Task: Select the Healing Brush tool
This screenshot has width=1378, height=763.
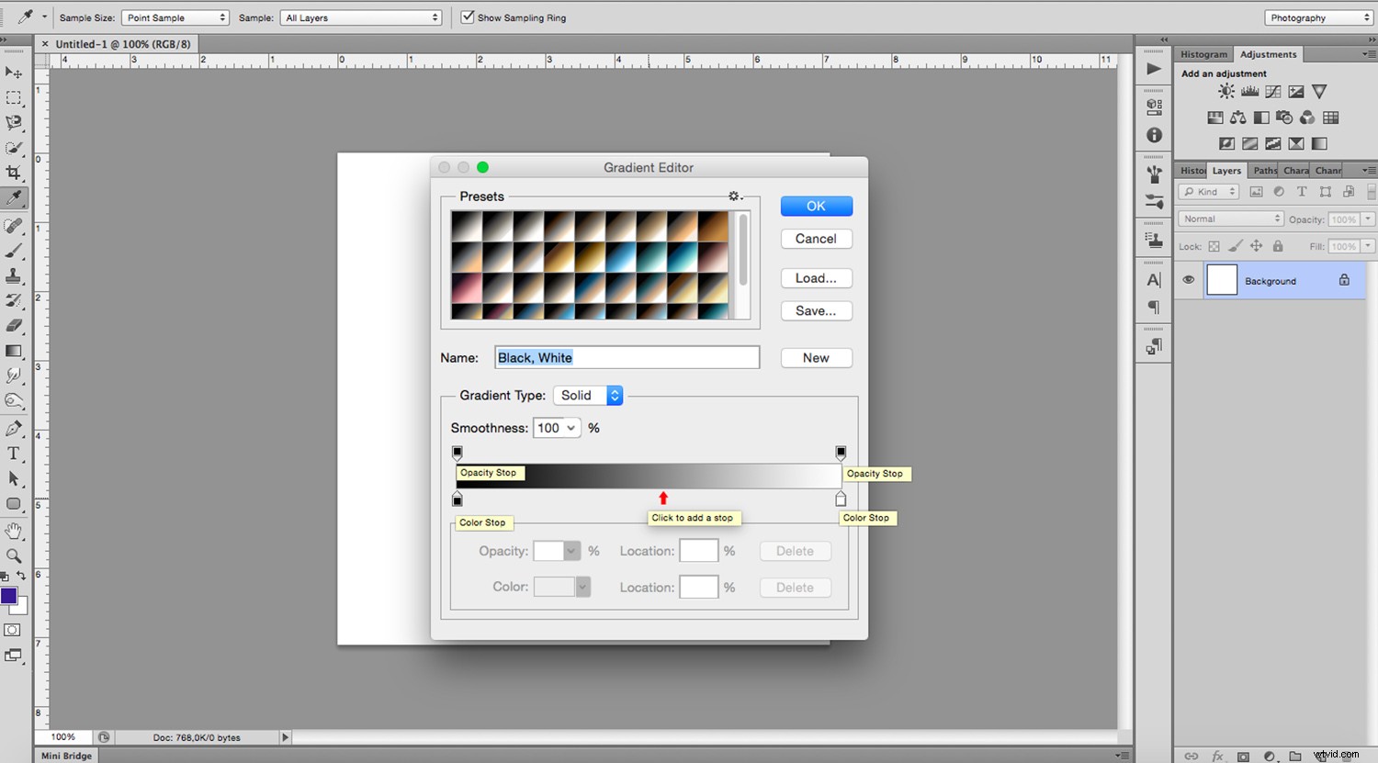Action: pyautogui.click(x=14, y=223)
